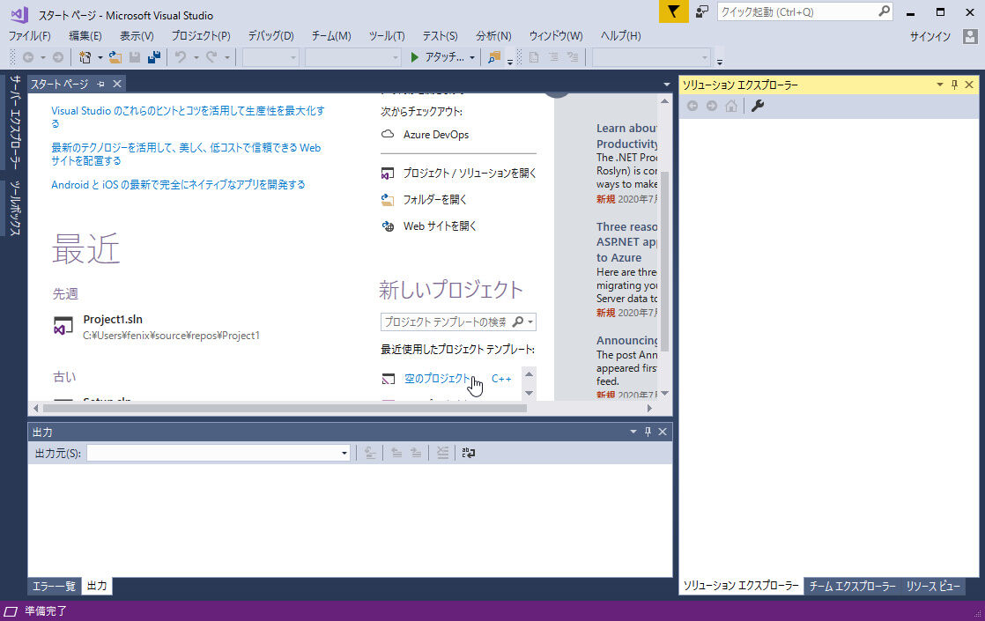Click the green Attach play icon
The height and width of the screenshot is (621, 985).
pyautogui.click(x=415, y=57)
